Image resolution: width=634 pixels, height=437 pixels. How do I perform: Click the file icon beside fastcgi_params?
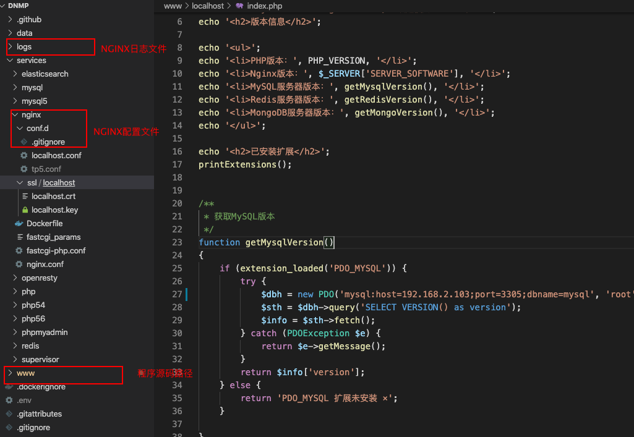point(20,237)
